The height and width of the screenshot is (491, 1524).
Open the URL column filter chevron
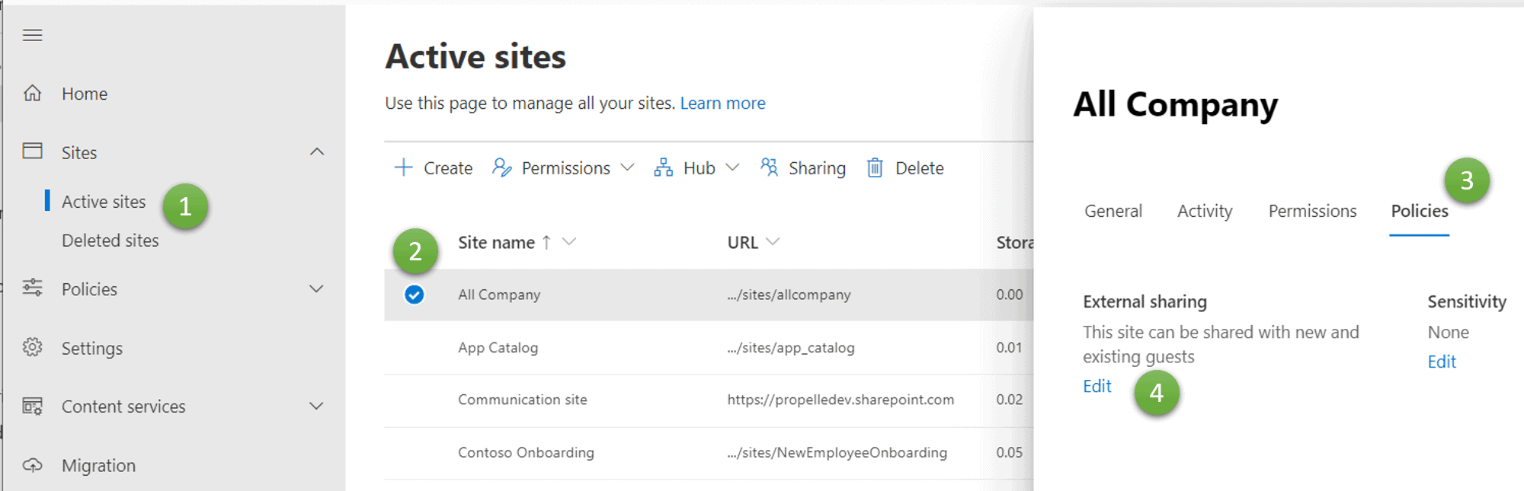773,241
